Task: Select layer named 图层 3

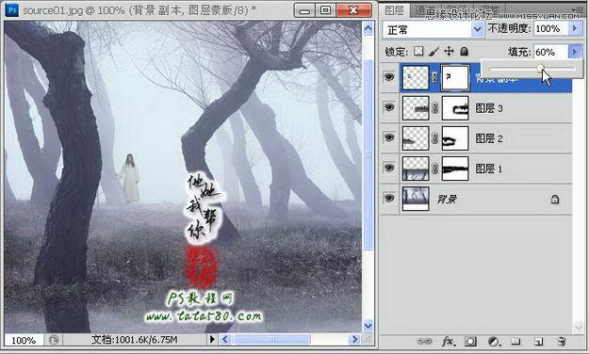Action: point(489,108)
